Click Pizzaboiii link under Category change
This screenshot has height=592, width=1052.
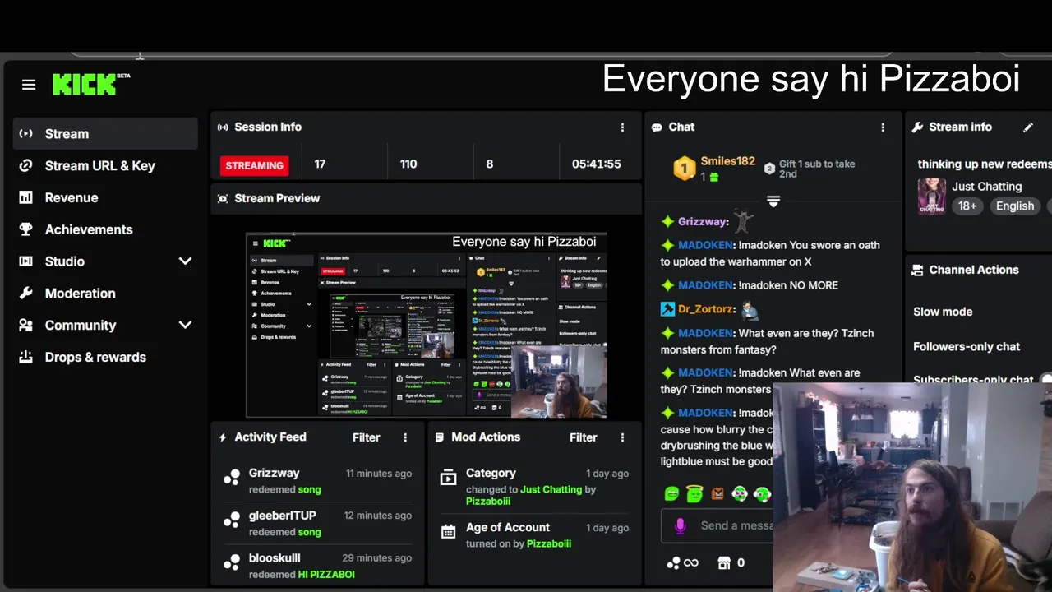tap(488, 501)
